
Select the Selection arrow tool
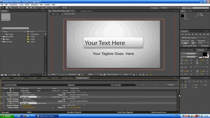(3, 8)
